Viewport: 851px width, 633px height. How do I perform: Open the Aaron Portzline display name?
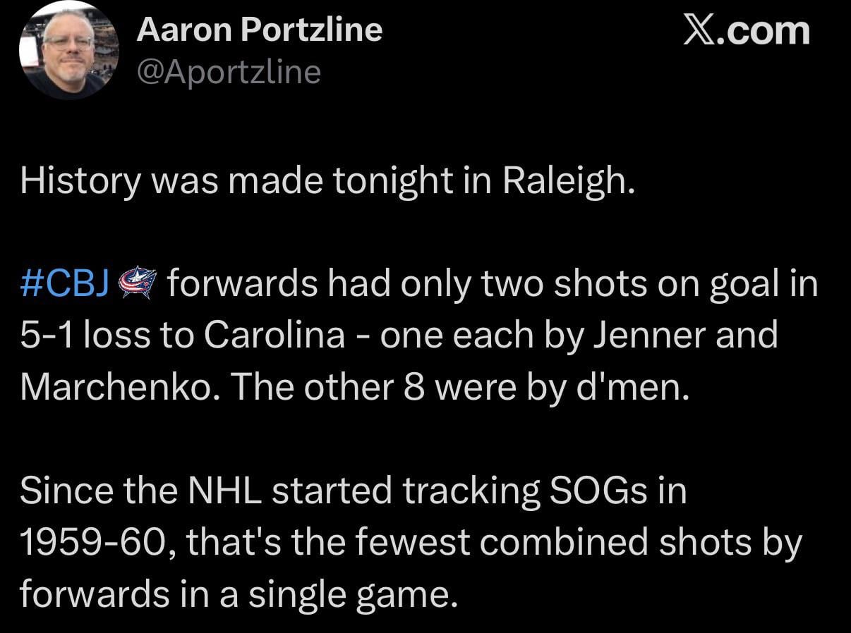pyautogui.click(x=259, y=30)
